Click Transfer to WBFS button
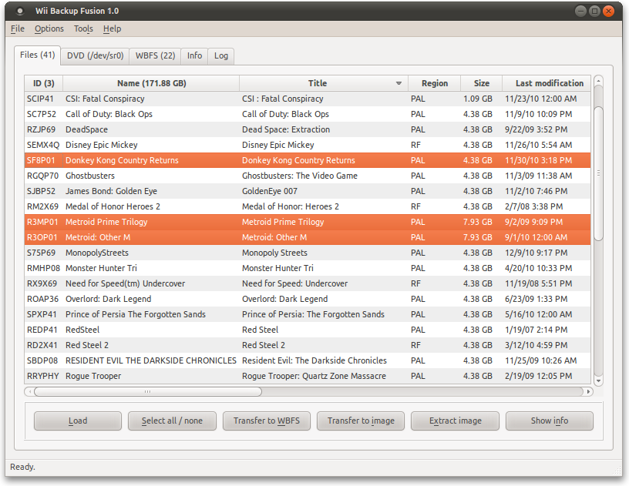Viewport: 629px width, 486px height. (267, 421)
